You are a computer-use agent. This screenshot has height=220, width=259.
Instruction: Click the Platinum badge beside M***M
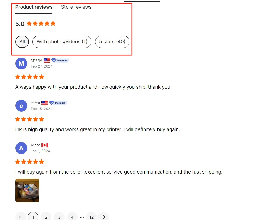click(60, 61)
